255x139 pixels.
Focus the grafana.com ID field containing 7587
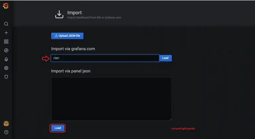105,58
